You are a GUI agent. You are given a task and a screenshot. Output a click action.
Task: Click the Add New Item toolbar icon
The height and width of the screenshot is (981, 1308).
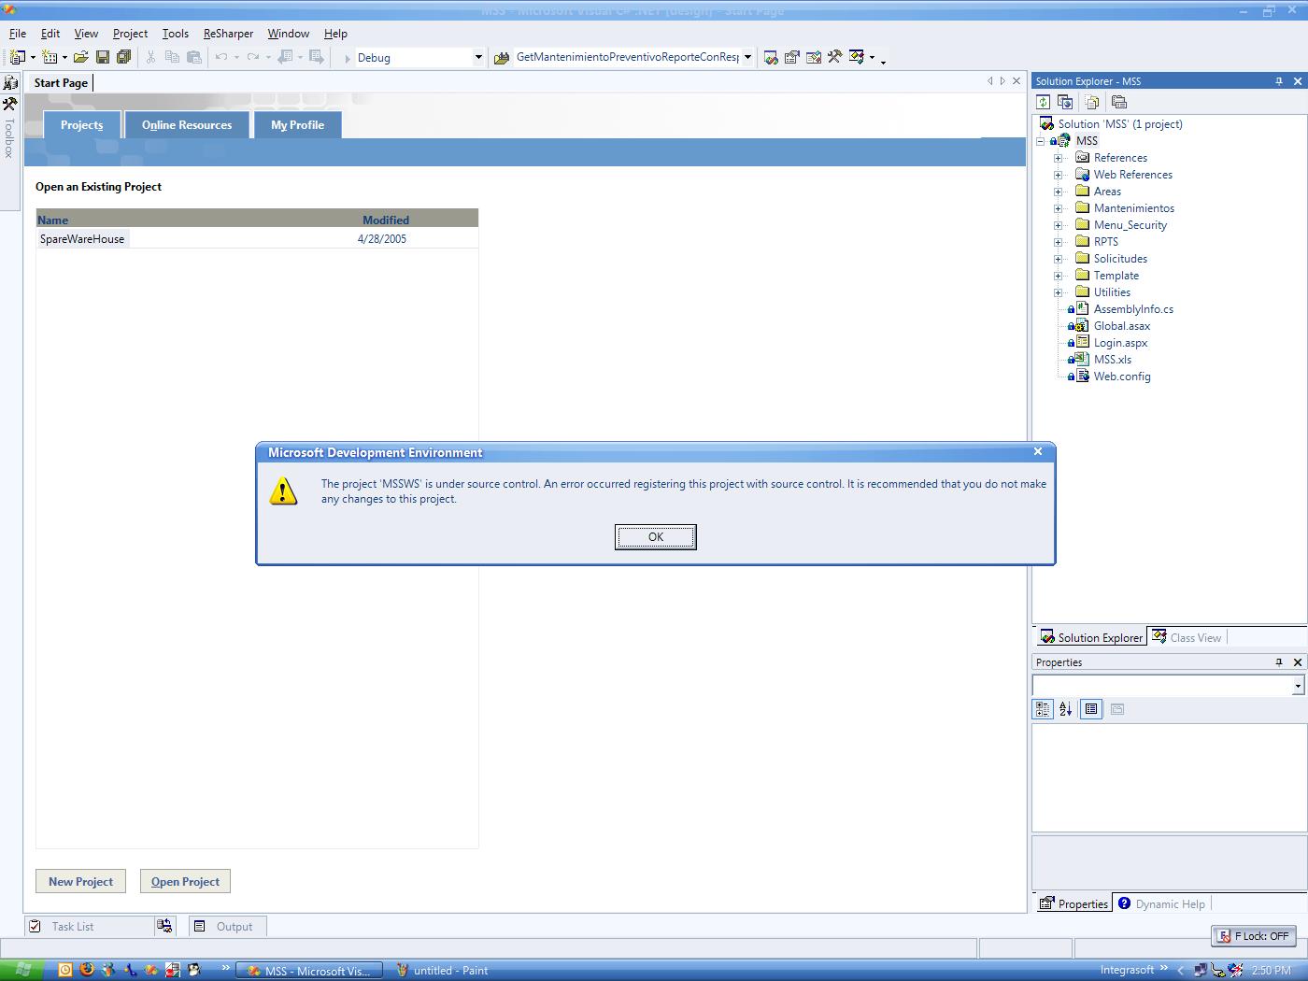tap(50, 57)
